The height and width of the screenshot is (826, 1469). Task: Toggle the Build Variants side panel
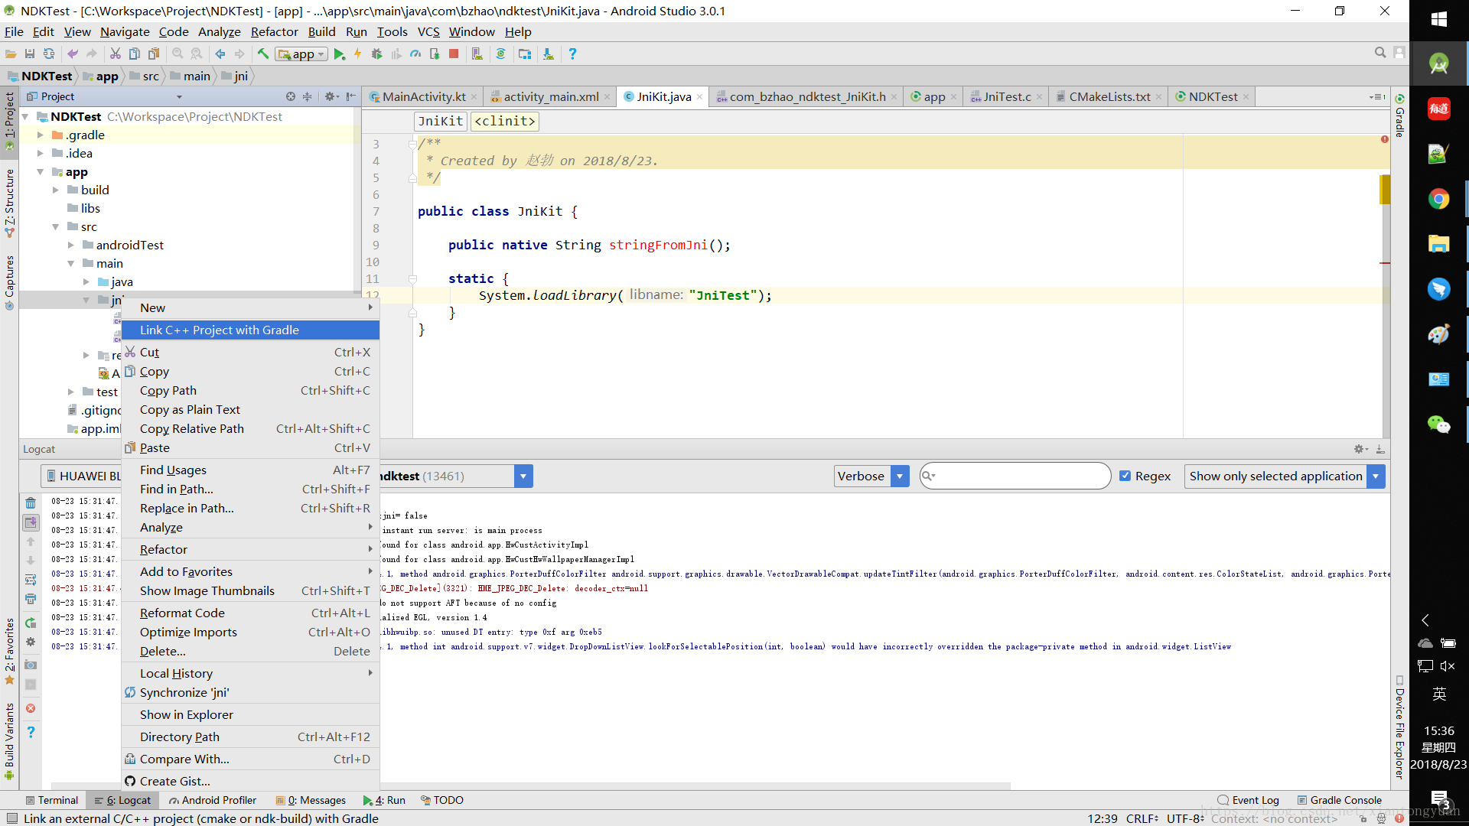click(9, 740)
